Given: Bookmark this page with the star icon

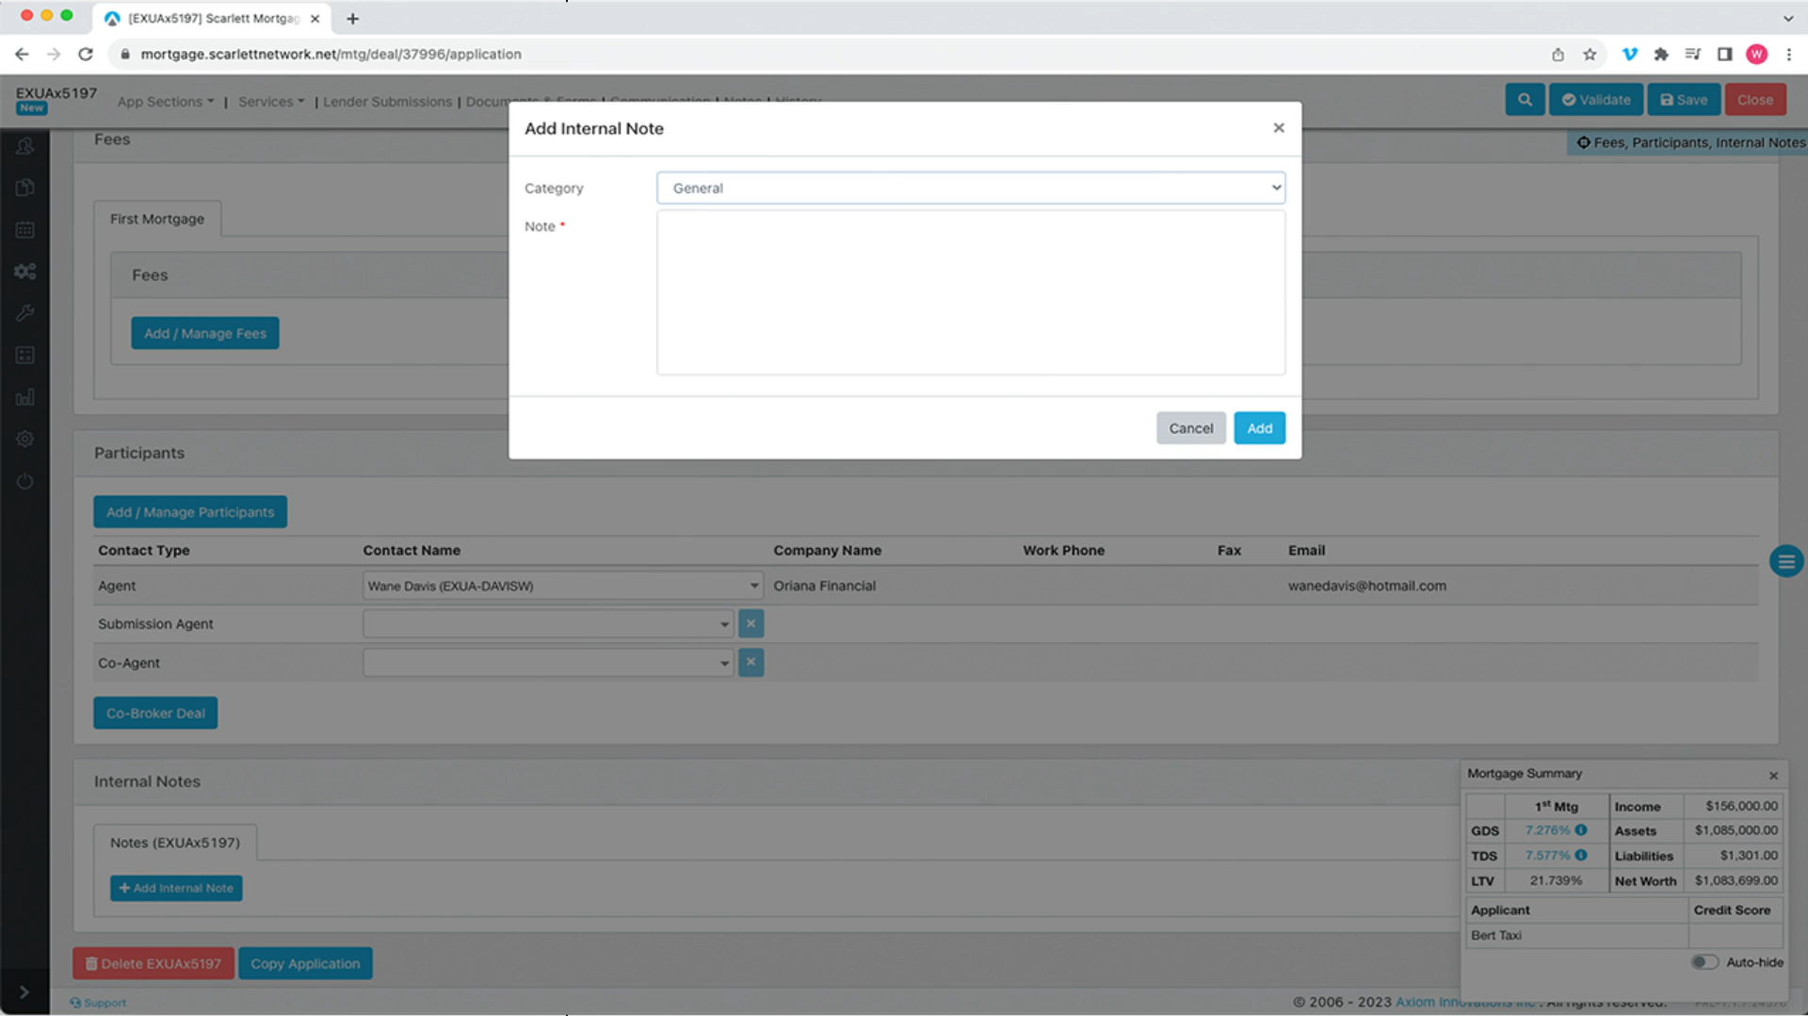Looking at the screenshot, I should (x=1590, y=55).
